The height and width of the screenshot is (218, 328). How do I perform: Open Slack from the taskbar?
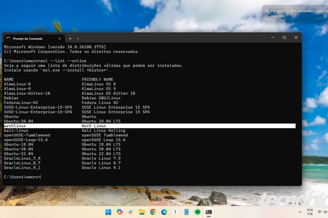pos(131,212)
